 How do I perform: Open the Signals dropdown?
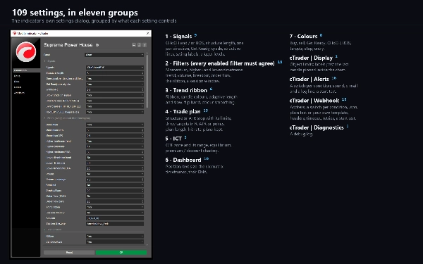[115, 68]
